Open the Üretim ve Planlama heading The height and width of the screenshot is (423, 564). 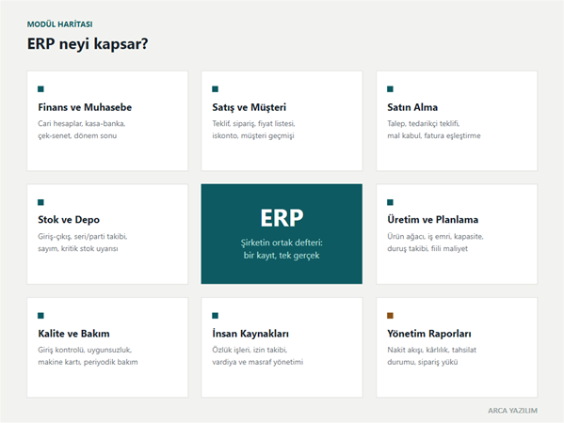tap(433, 220)
